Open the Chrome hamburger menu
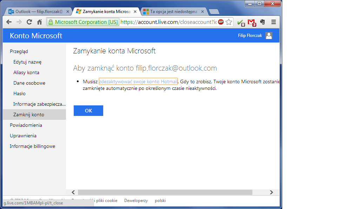The image size is (337, 209). [273, 22]
